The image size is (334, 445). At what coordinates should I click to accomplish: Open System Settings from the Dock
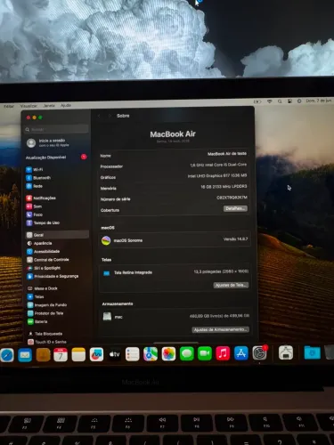[x=259, y=353]
